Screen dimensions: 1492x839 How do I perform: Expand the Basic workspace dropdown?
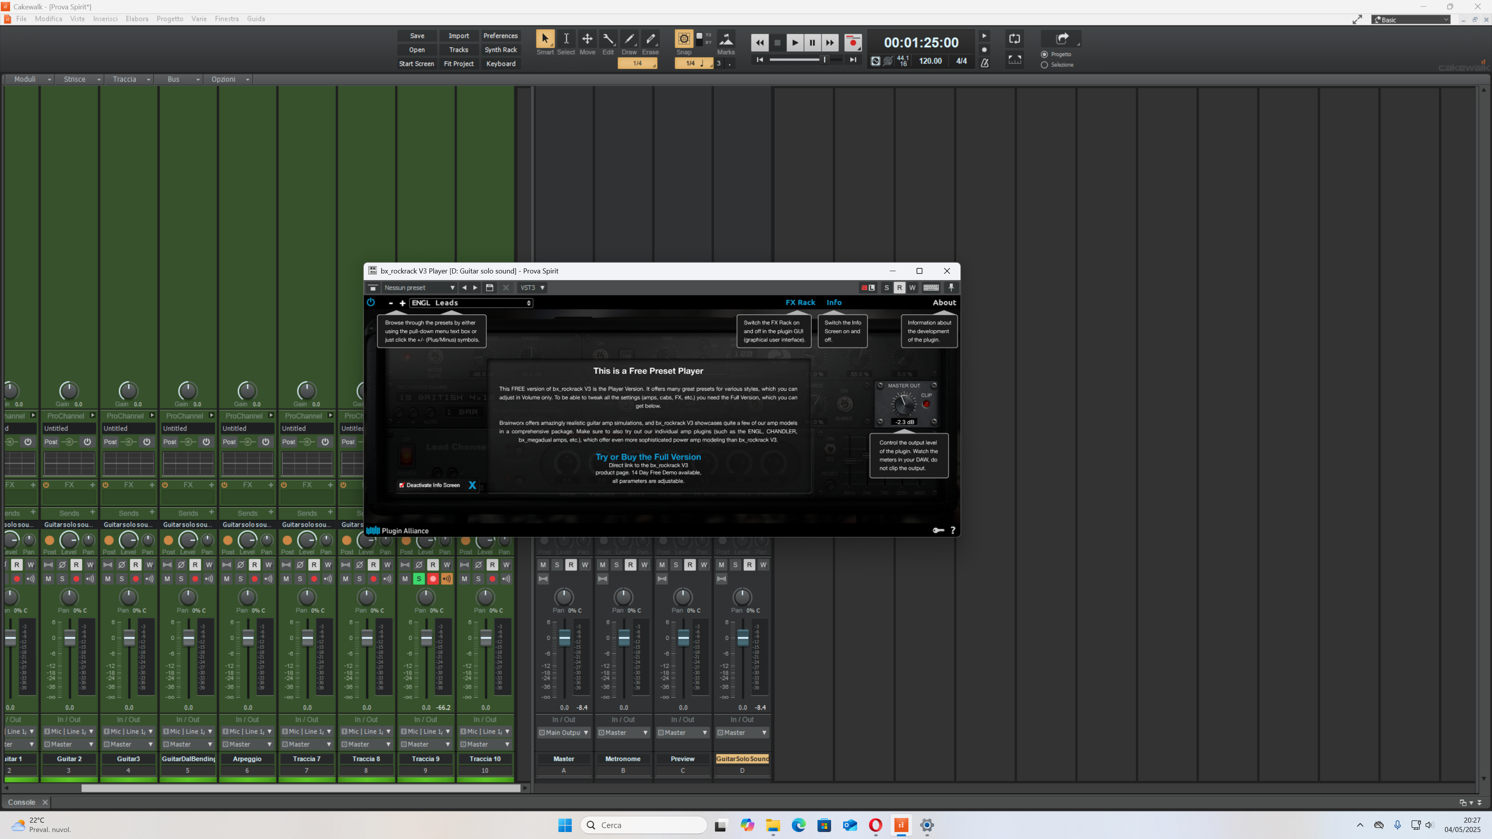1411,20
